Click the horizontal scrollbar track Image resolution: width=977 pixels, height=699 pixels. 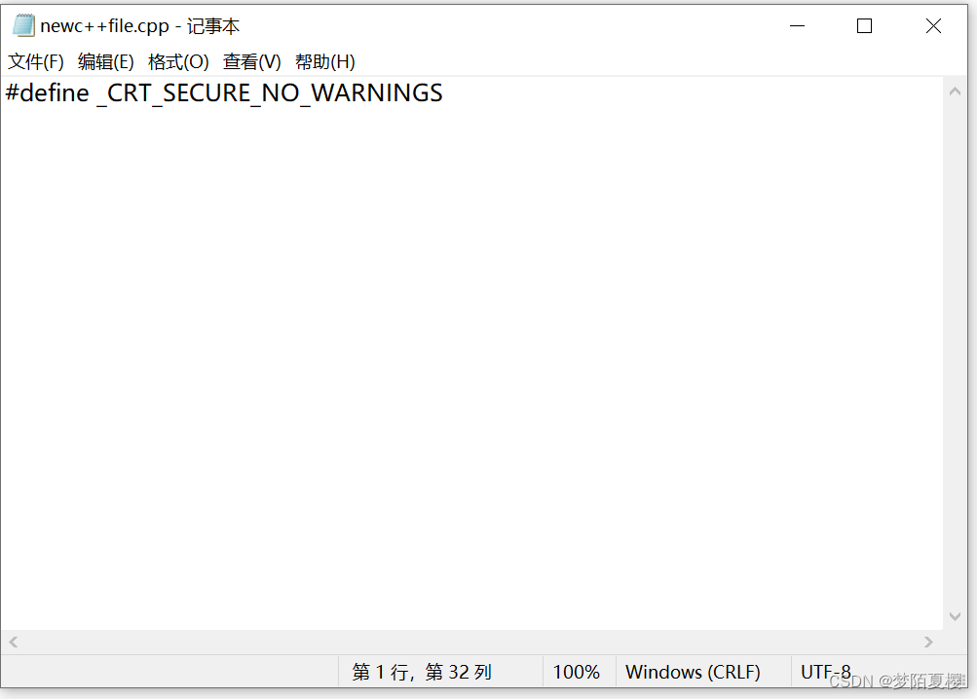[468, 642]
